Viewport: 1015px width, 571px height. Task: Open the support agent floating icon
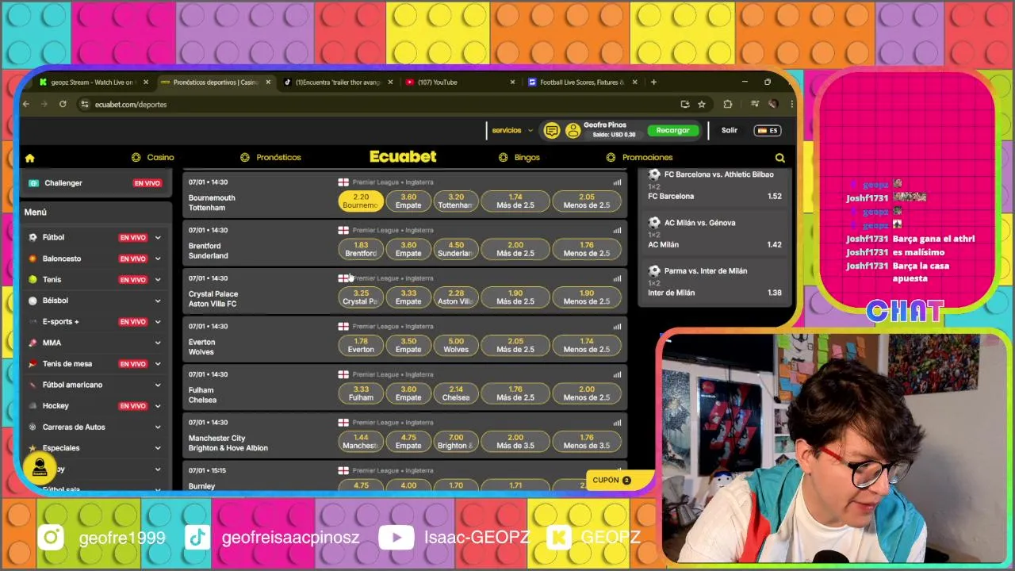(x=40, y=468)
